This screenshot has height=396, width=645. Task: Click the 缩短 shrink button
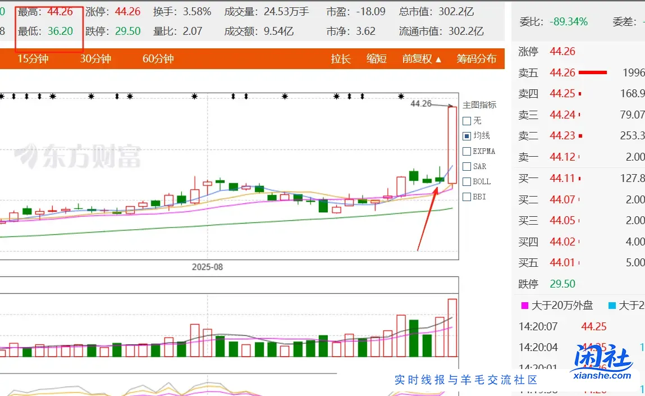377,59
